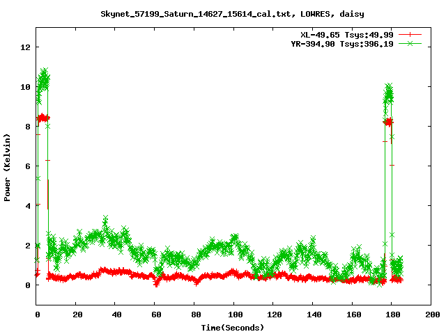The height and width of the screenshot is (334, 446).
Task: Click the x-axis tick label 160
Action: [353, 315]
